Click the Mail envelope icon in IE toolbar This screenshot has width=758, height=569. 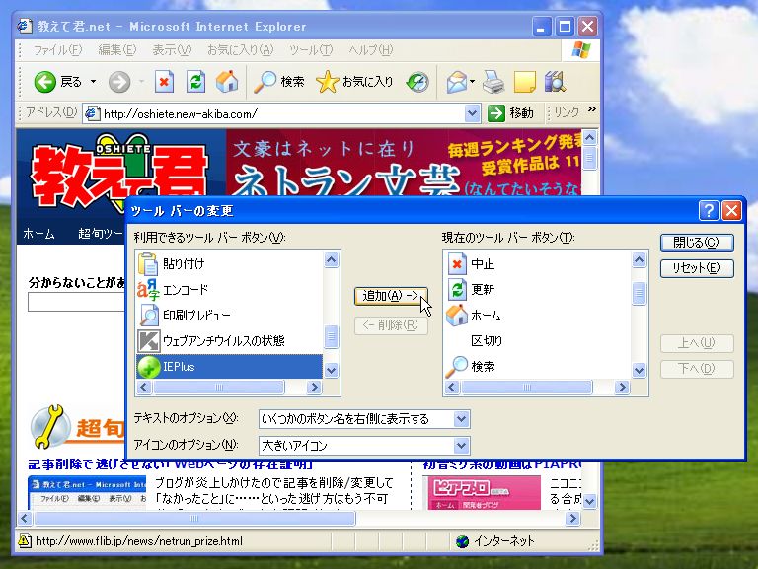tap(457, 82)
